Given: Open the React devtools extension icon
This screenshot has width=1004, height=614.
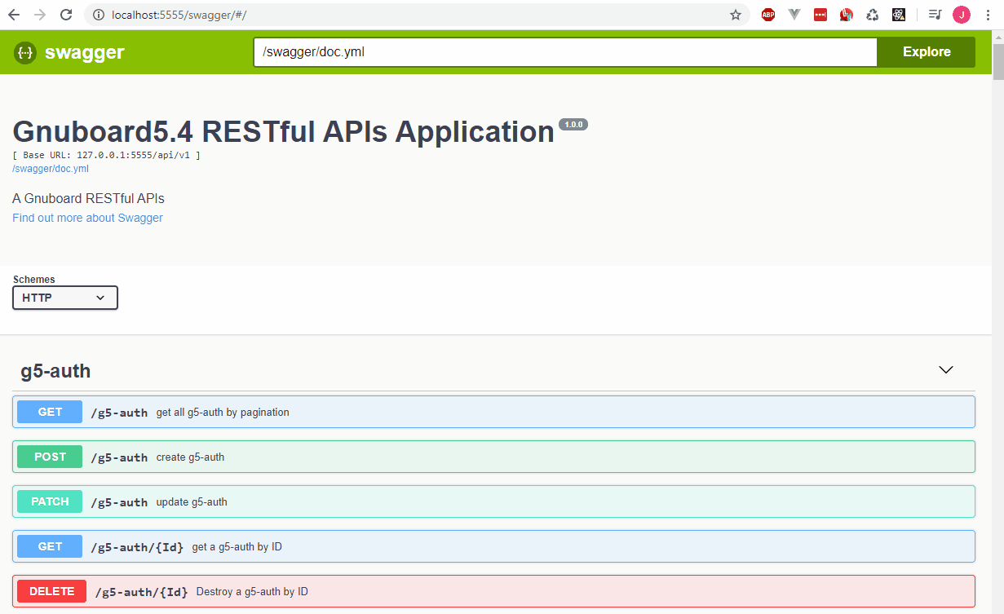Looking at the screenshot, I should 899,15.
